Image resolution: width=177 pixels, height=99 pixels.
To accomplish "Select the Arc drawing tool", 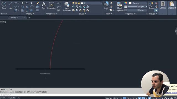I will pos(11,5).
